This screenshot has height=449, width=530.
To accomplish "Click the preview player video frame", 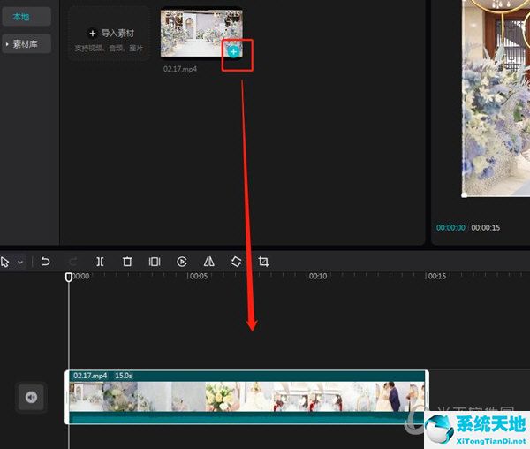I will tap(496, 98).
